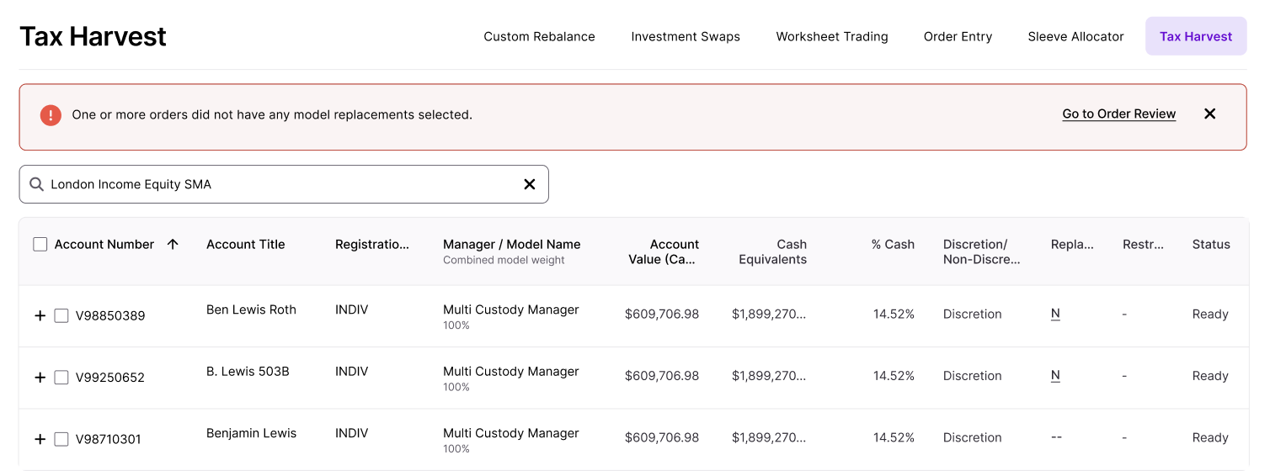
Task: Open the Investment Swaps tab
Action: [686, 36]
